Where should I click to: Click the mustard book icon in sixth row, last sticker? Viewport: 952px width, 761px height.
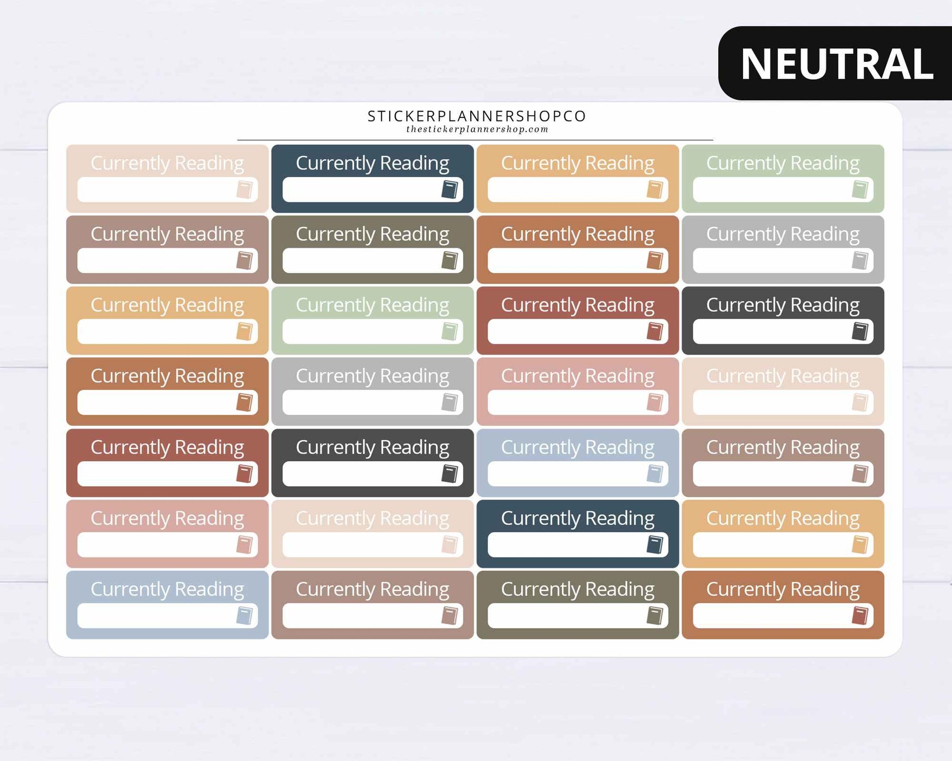point(860,544)
